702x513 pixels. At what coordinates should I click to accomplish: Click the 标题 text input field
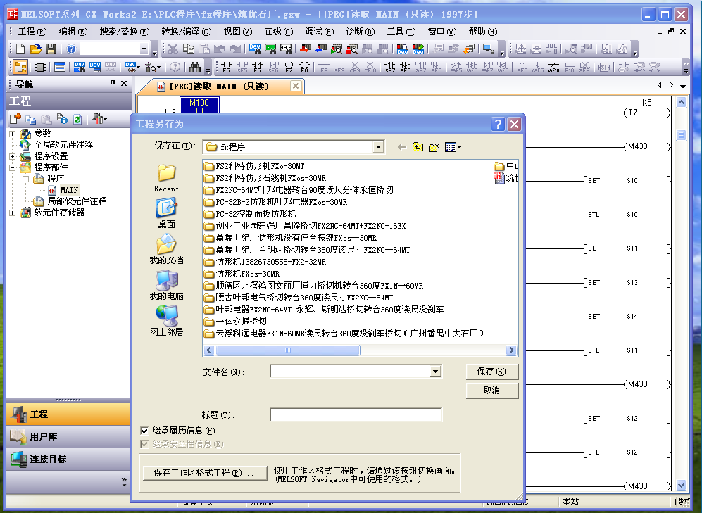click(356, 415)
